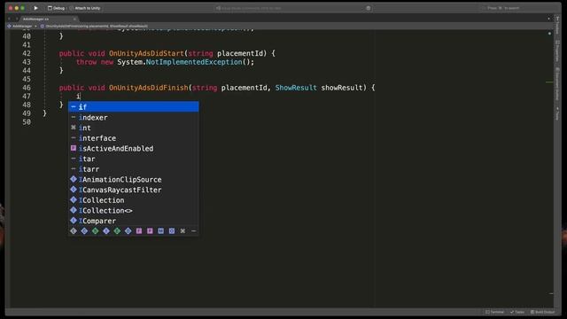Pick 'isActiveAndEnabled' from completion list

[x=134, y=148]
